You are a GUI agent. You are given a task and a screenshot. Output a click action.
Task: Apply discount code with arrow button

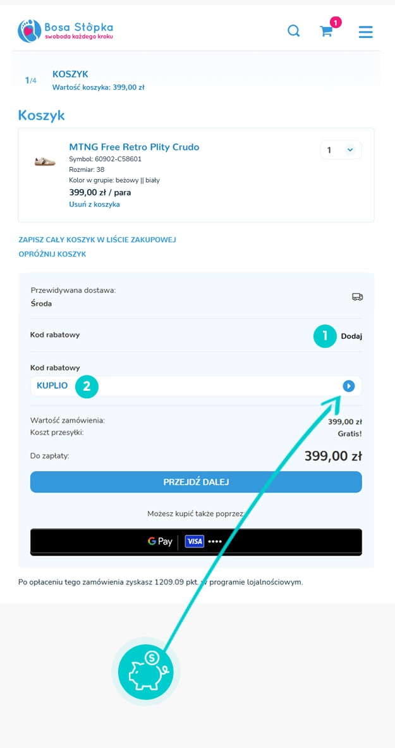point(349,386)
